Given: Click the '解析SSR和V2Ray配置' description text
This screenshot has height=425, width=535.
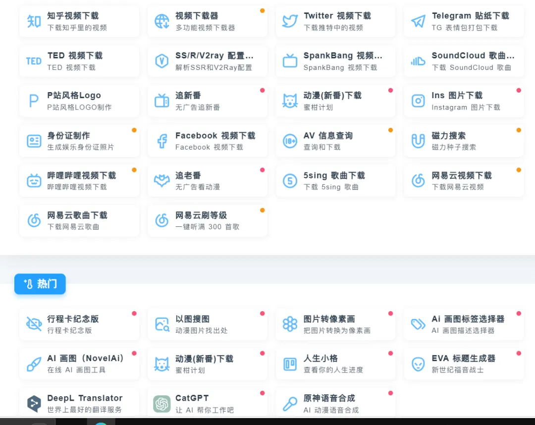Looking at the screenshot, I should point(214,67).
